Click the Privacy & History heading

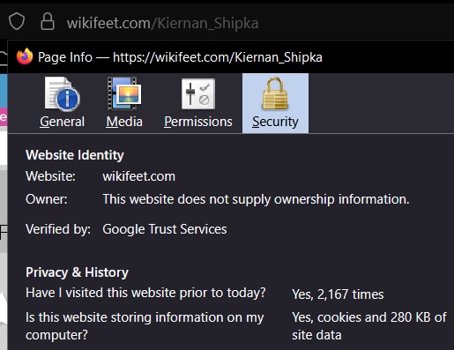pyautogui.click(x=77, y=272)
